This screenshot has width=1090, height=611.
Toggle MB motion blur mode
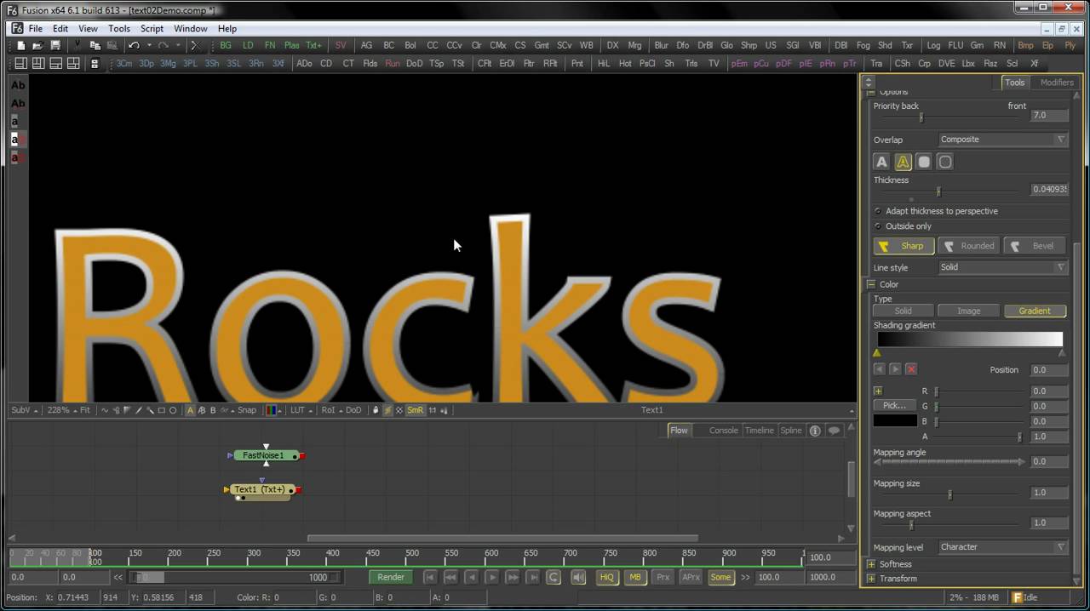pos(634,577)
